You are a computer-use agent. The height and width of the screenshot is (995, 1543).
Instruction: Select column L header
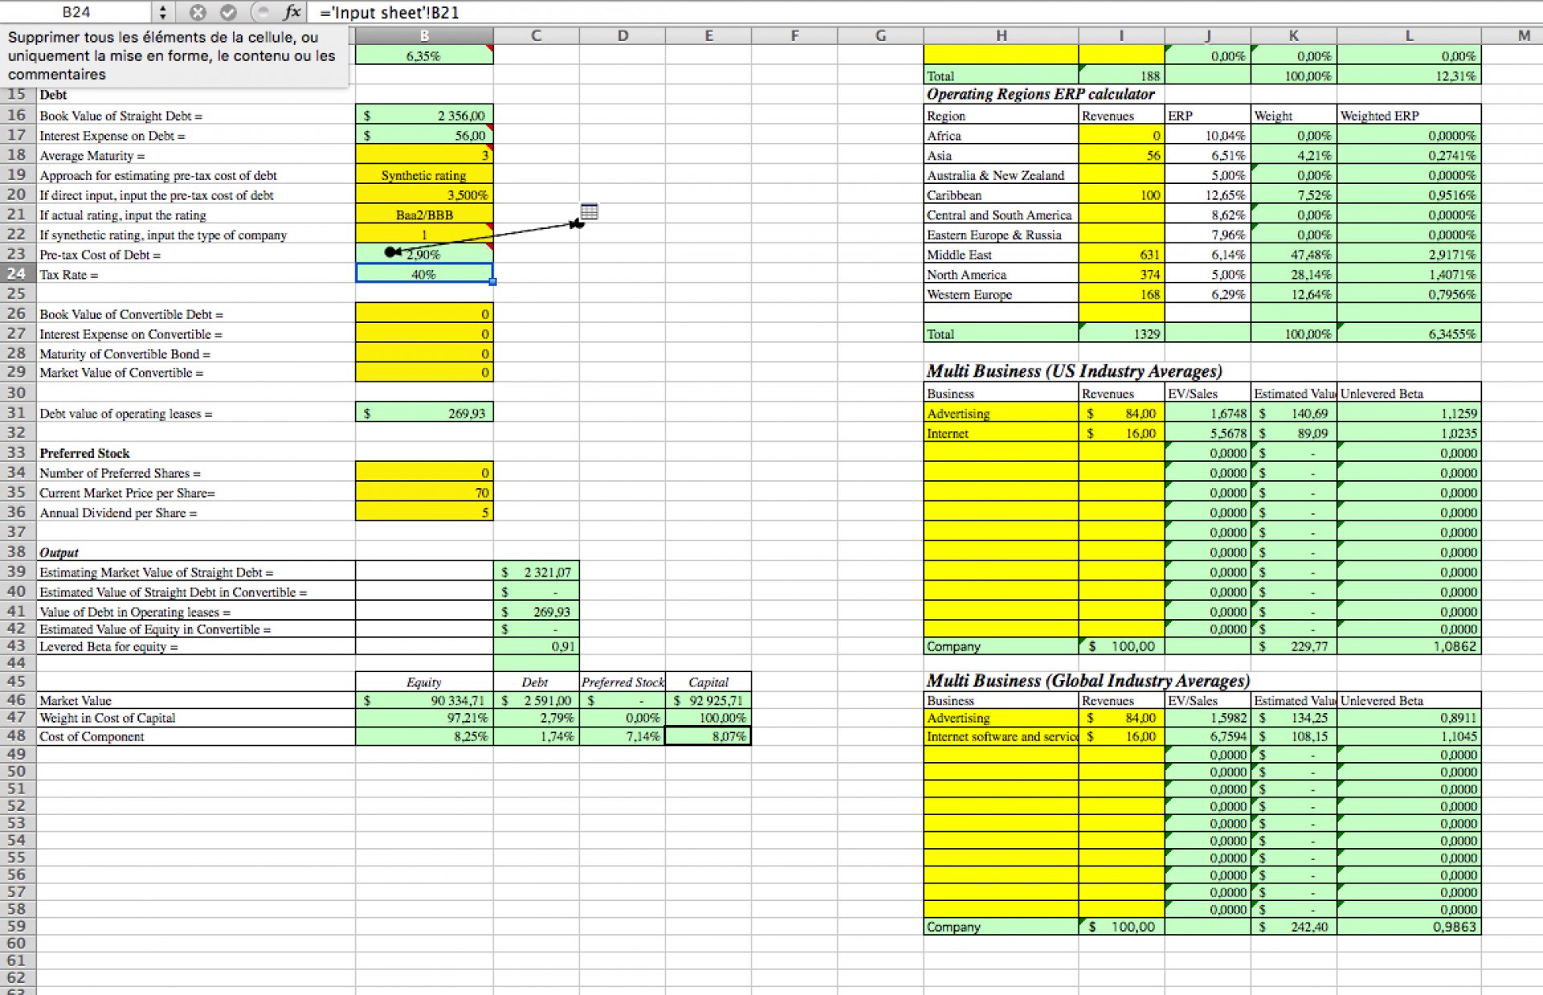coord(1409,35)
